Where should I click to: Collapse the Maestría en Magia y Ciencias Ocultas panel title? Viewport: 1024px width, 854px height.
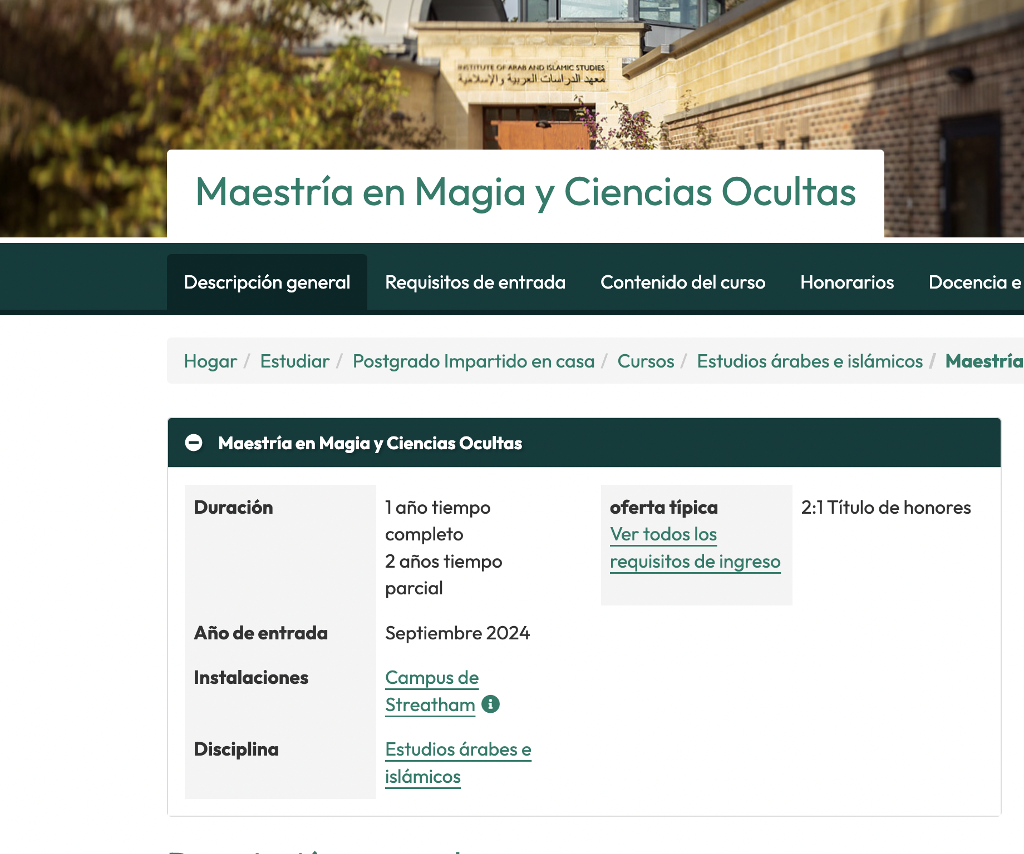click(x=370, y=443)
